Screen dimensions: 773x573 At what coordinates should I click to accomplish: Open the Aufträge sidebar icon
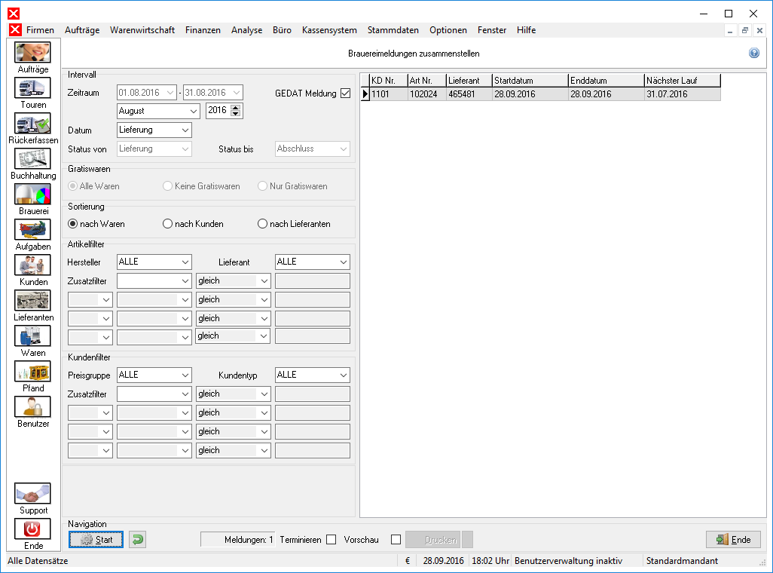coord(32,52)
